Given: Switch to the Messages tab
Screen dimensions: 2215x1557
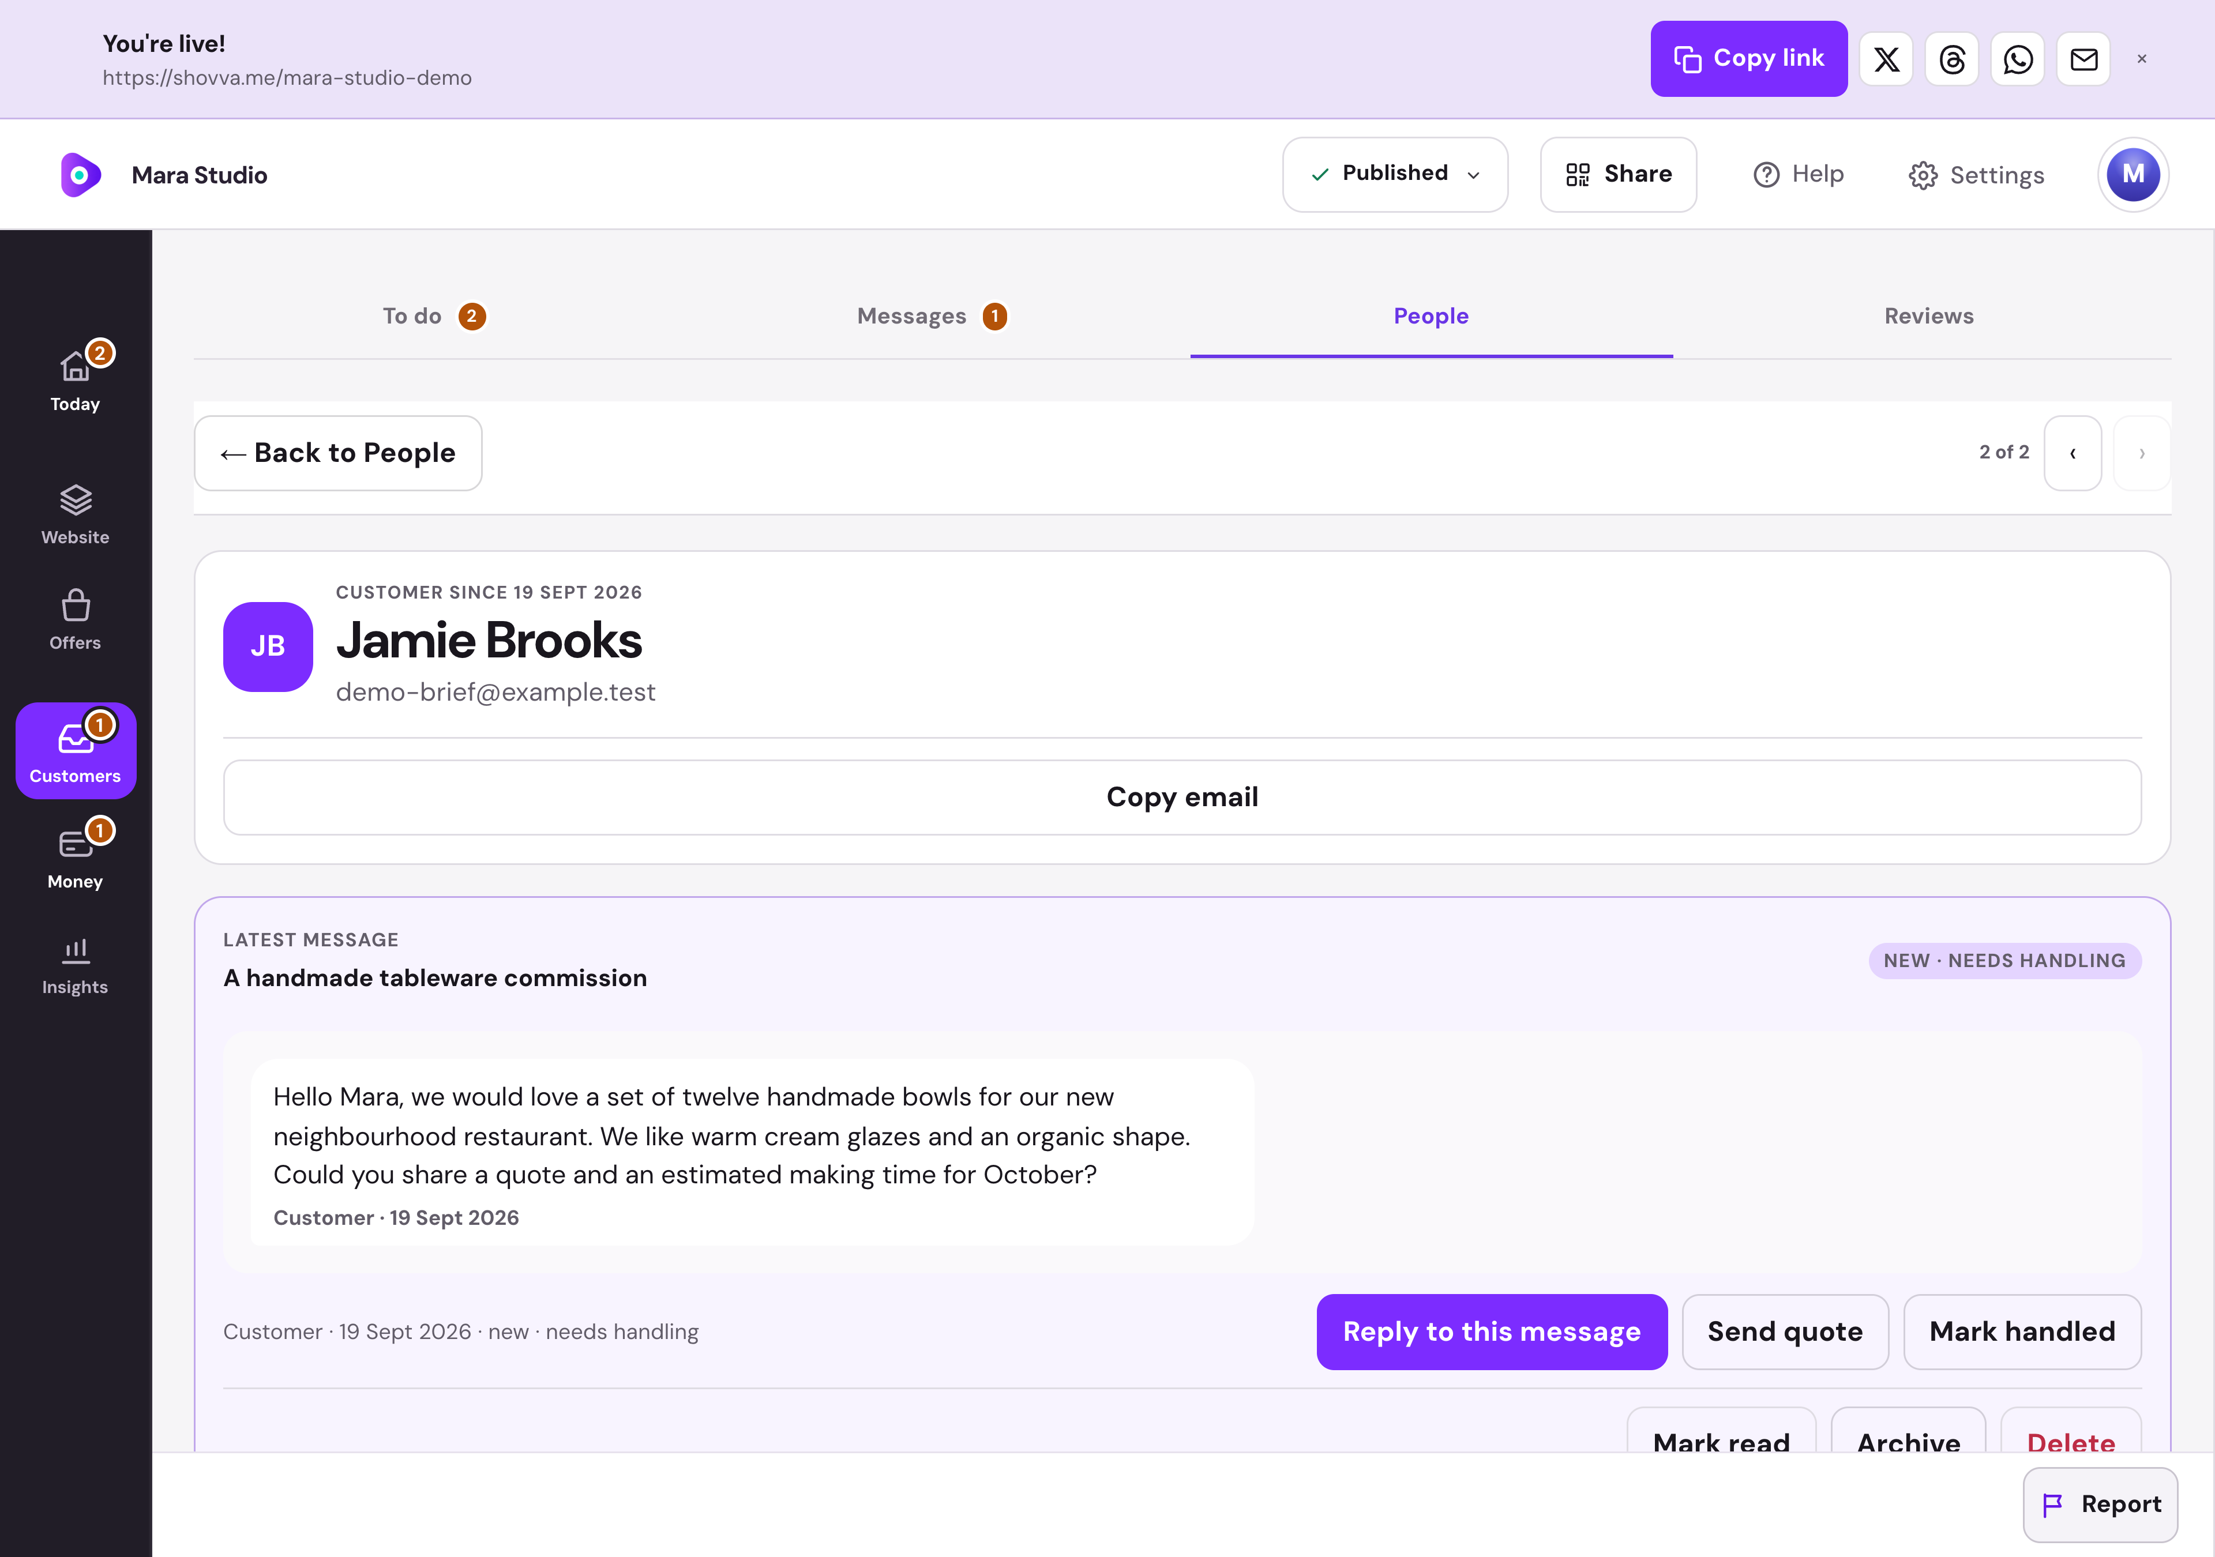Looking at the screenshot, I should pyautogui.click(x=933, y=317).
